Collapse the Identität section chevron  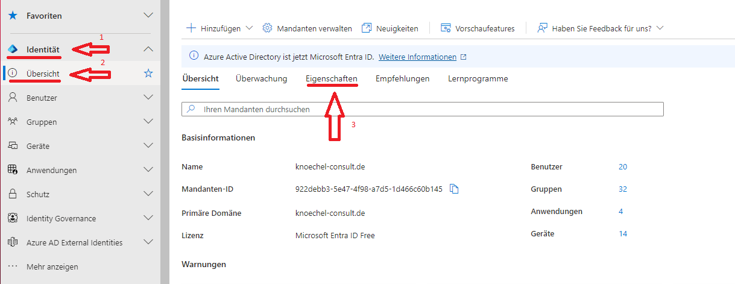[148, 49]
